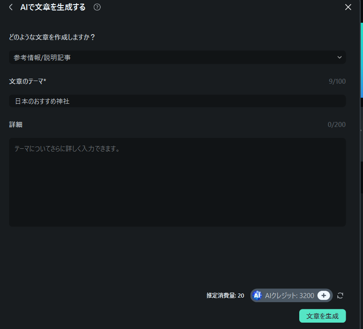The width and height of the screenshot is (363, 329).
Task: Click the 文章のテーマ* label
Action: click(x=27, y=81)
